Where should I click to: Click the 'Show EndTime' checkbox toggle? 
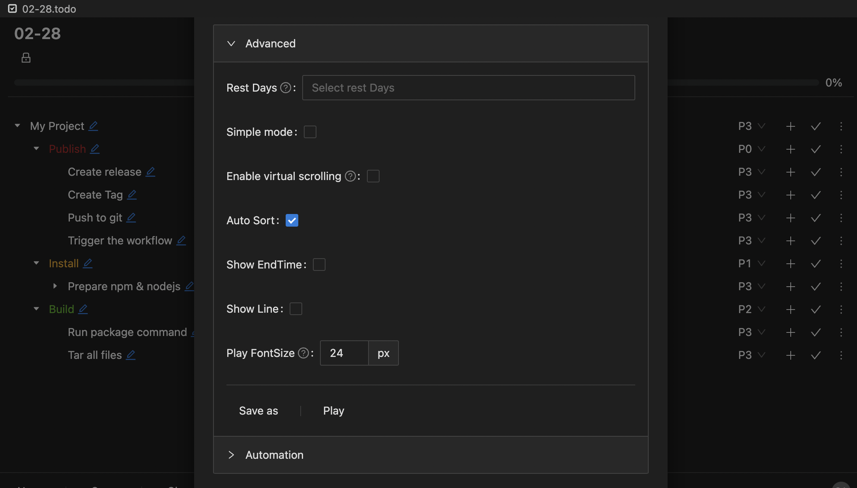[x=318, y=264]
